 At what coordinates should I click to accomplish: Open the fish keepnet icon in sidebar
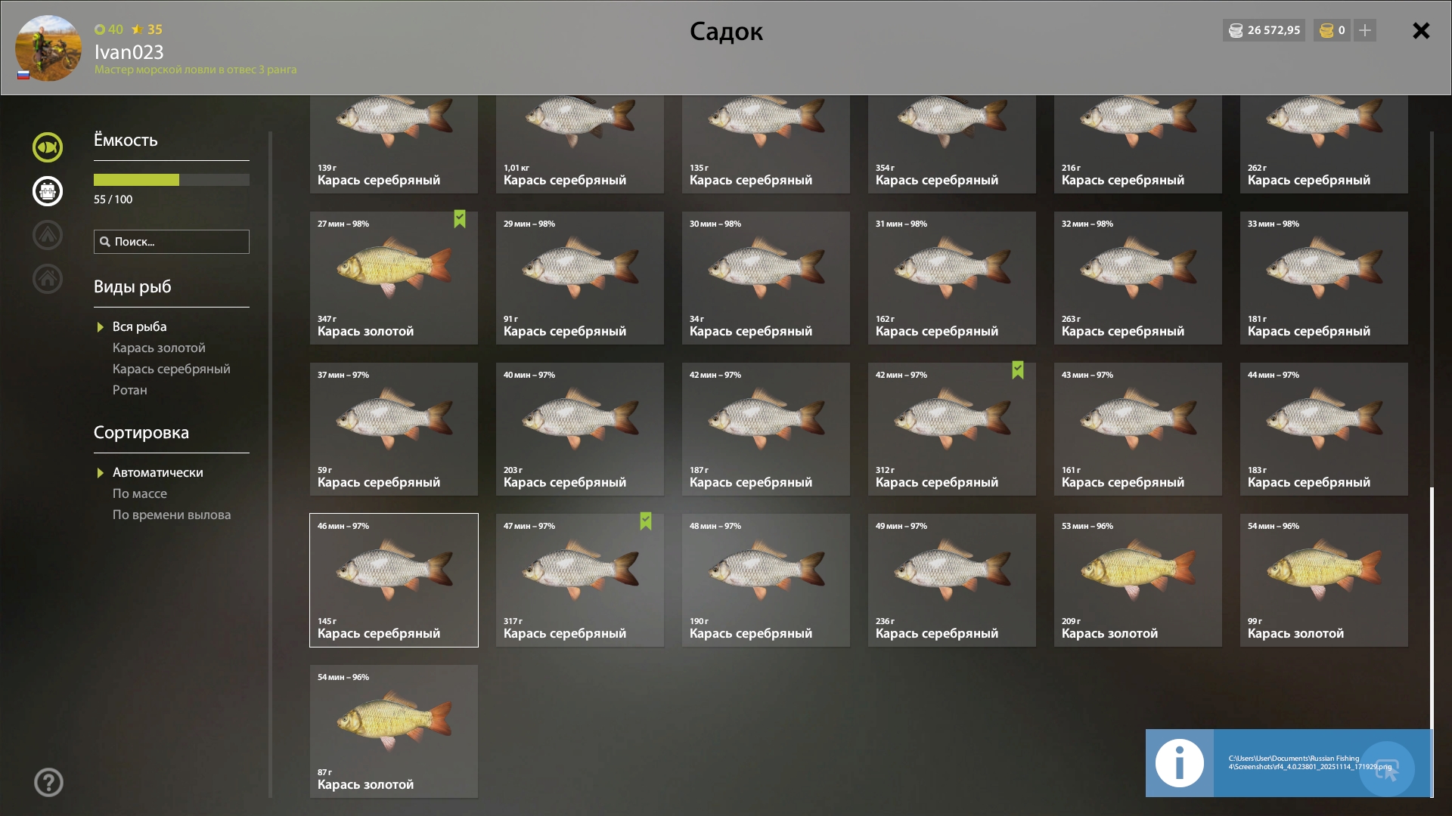pyautogui.click(x=48, y=147)
